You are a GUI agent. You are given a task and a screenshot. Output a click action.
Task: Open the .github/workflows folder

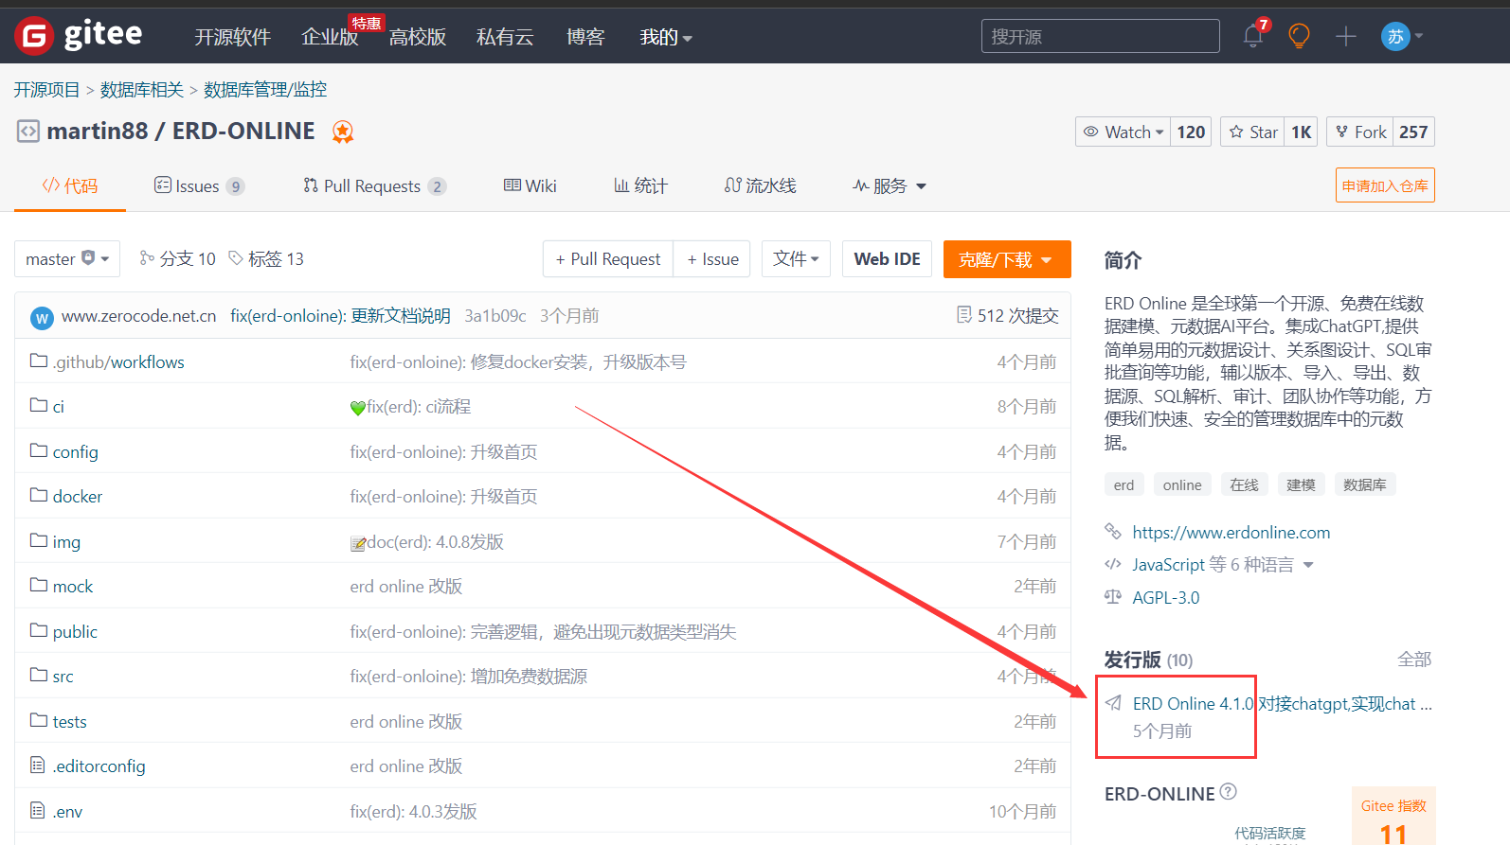tap(118, 361)
